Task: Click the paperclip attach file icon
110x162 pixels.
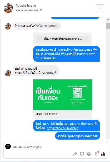Action: (x=75, y=154)
